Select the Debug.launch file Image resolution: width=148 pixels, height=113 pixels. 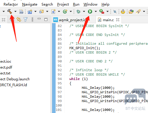[15, 79]
